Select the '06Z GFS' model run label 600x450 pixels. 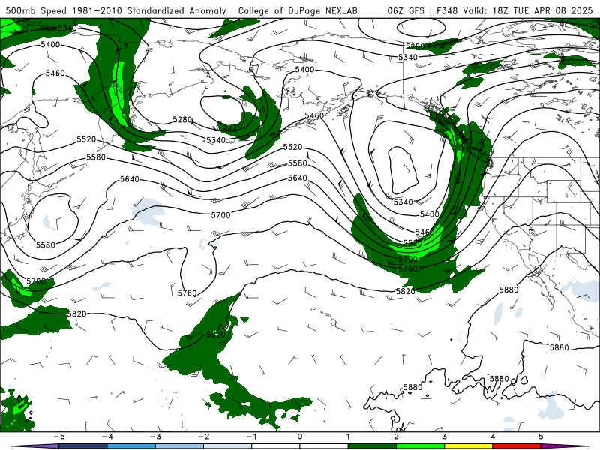(406, 10)
